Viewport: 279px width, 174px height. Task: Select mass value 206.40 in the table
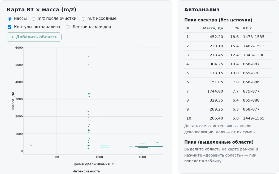pyautogui.click(x=216, y=118)
